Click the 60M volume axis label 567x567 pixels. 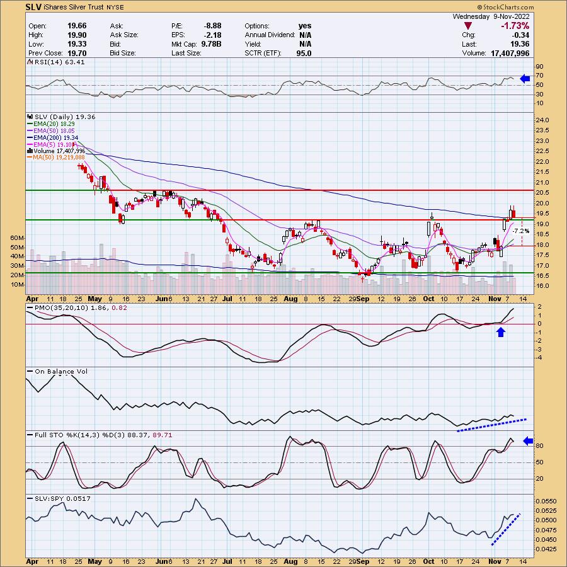click(x=18, y=238)
